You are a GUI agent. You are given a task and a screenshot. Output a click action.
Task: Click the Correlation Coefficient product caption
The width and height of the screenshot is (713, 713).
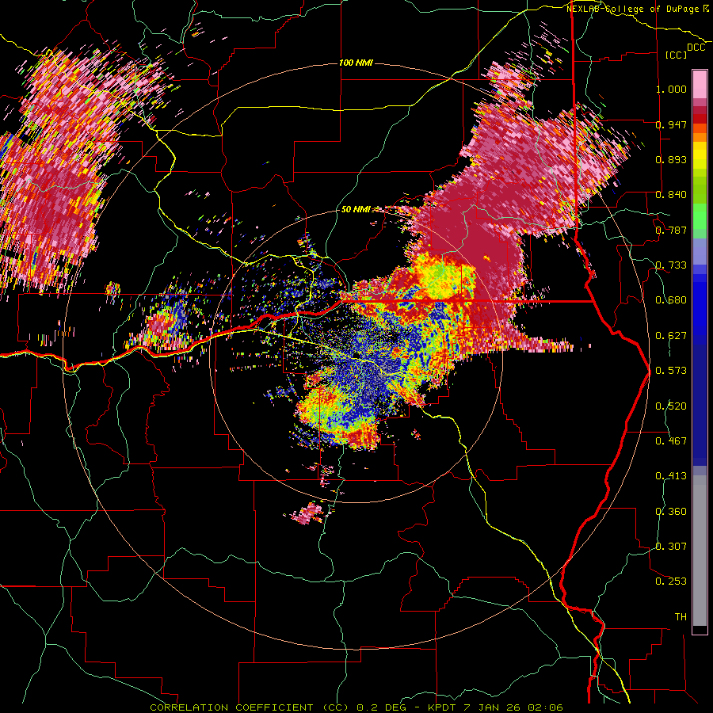click(356, 707)
